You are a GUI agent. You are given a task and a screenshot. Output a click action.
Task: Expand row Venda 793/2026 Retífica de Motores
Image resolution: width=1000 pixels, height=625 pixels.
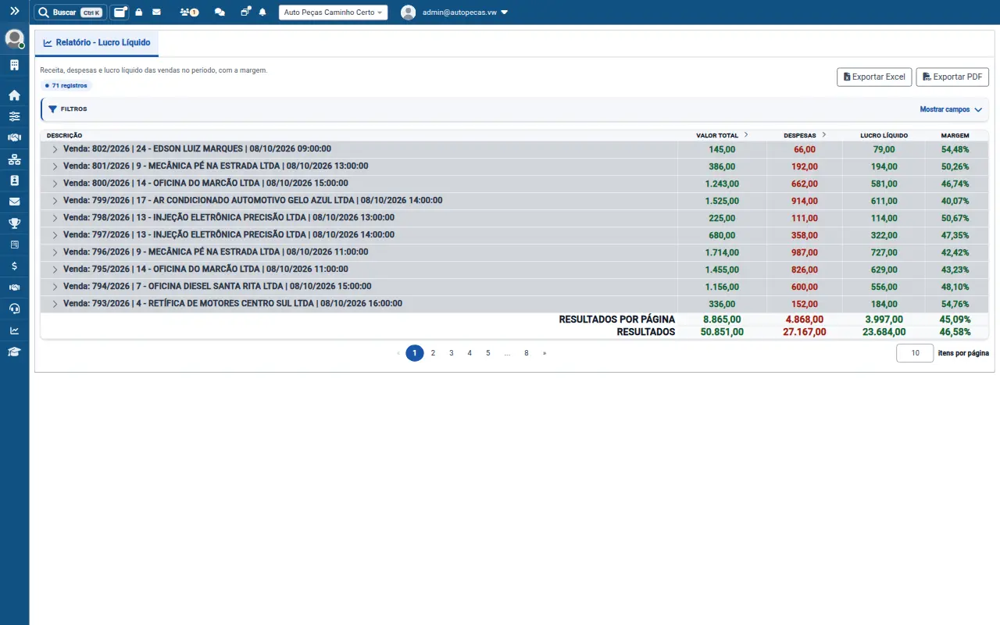pos(55,304)
